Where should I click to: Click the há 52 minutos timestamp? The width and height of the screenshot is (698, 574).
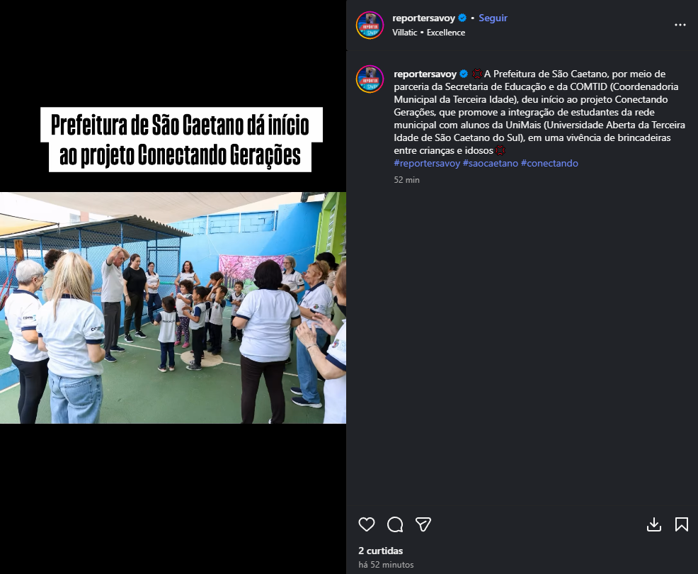386,565
